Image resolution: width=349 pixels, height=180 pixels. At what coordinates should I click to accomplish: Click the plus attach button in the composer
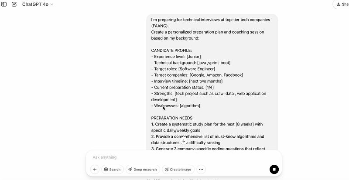point(95,170)
